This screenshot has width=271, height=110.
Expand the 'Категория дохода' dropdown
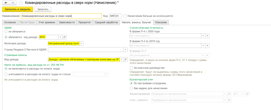81,43
